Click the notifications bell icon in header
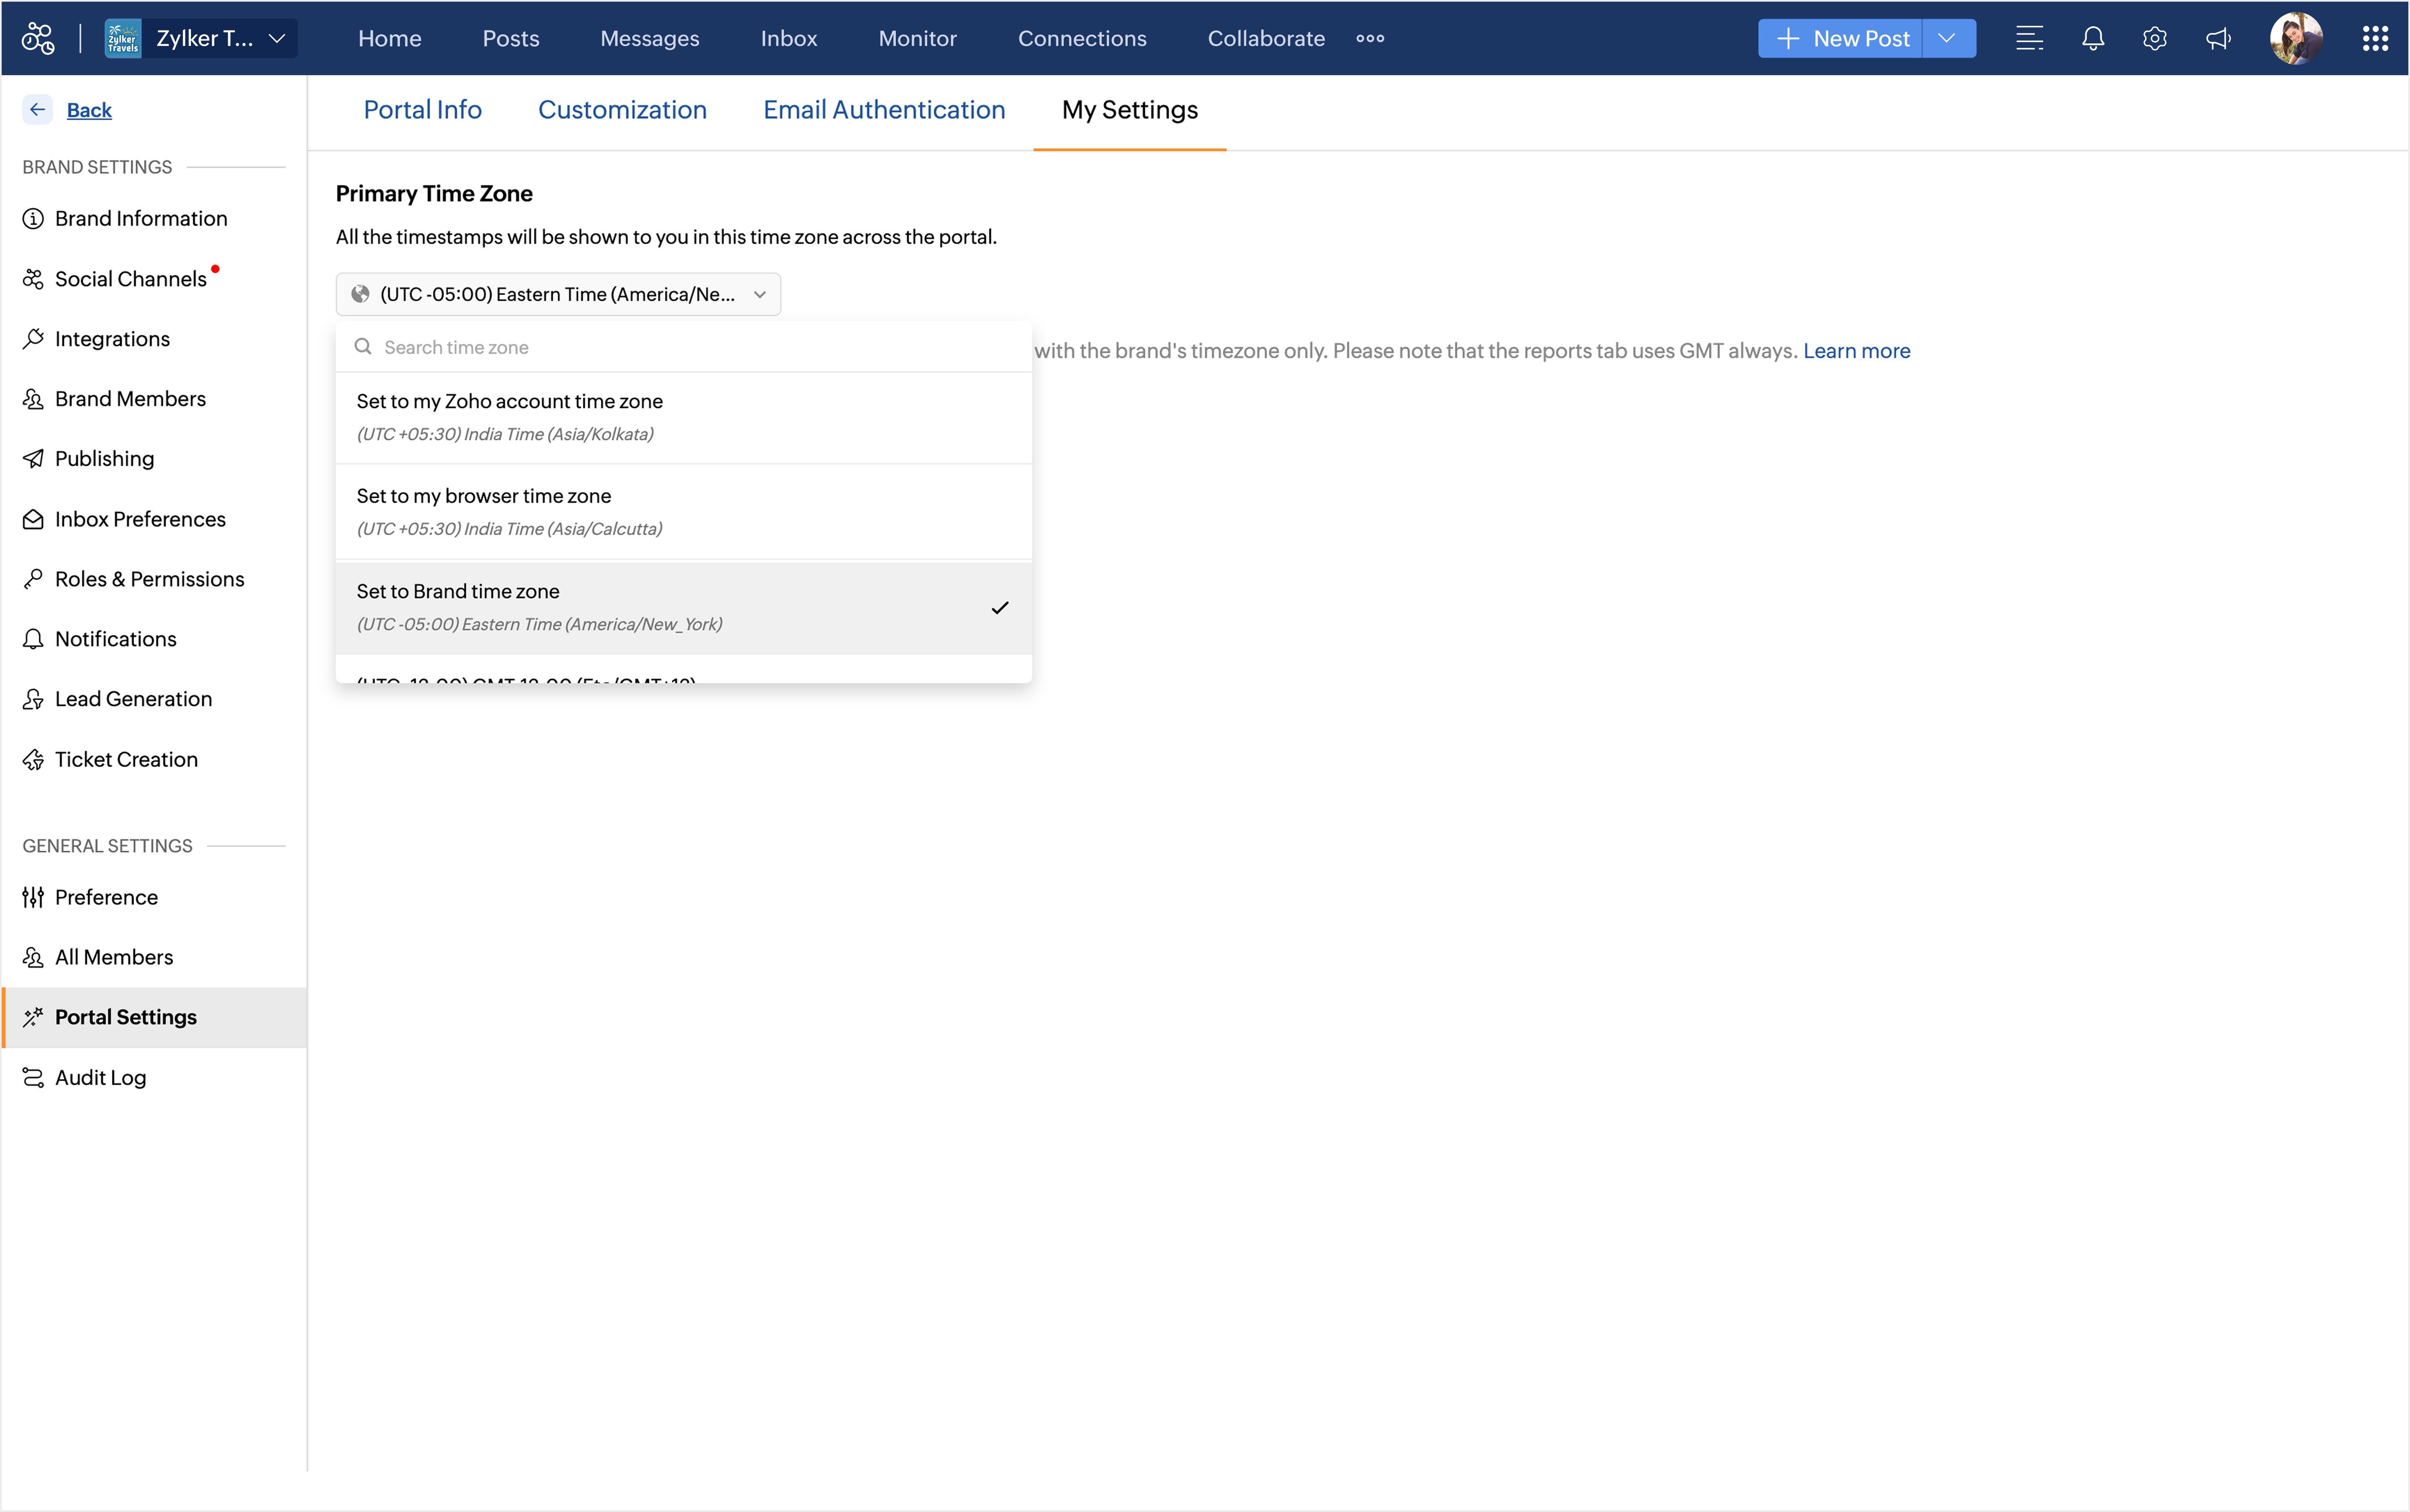 click(2092, 38)
